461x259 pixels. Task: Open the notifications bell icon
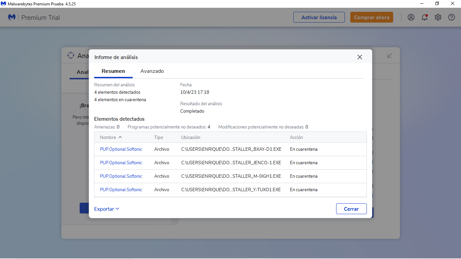click(425, 18)
